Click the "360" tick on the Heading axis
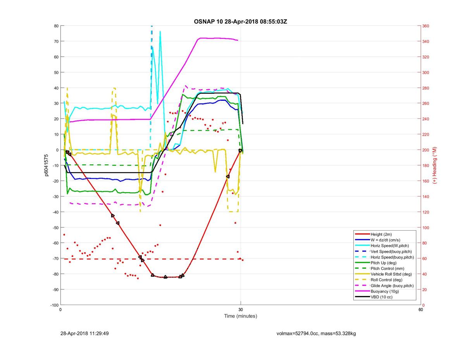Viewport: 465px width, 343px height. pos(426,26)
